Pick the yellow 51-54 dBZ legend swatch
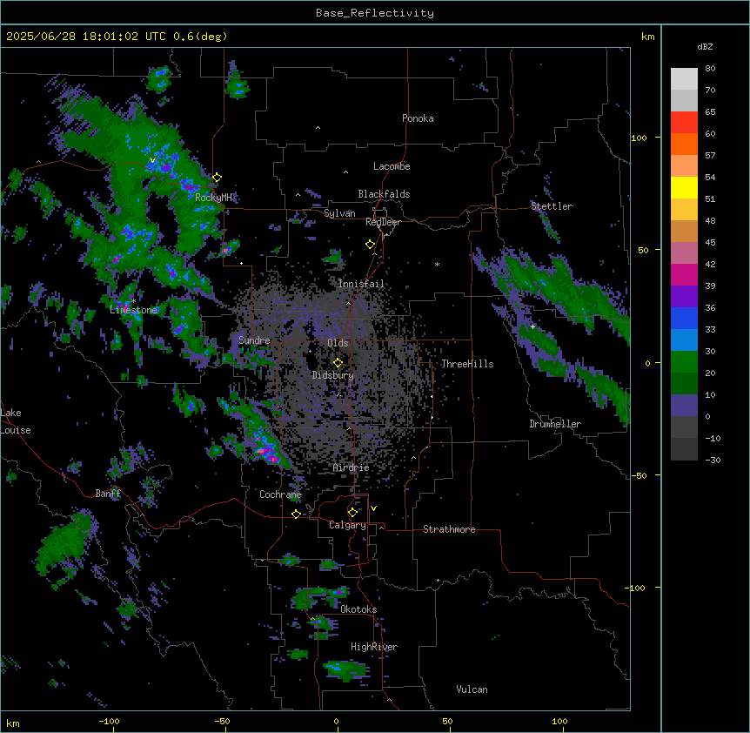750x733 pixels. click(684, 187)
